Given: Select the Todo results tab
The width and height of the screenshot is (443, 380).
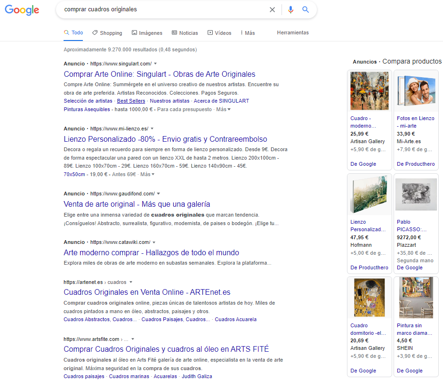Looking at the screenshot, I should point(73,32).
